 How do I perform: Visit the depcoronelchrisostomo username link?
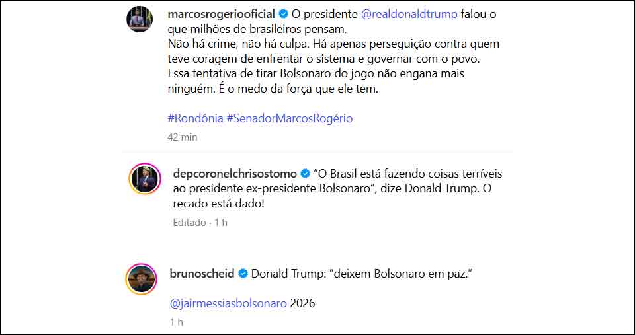235,174
